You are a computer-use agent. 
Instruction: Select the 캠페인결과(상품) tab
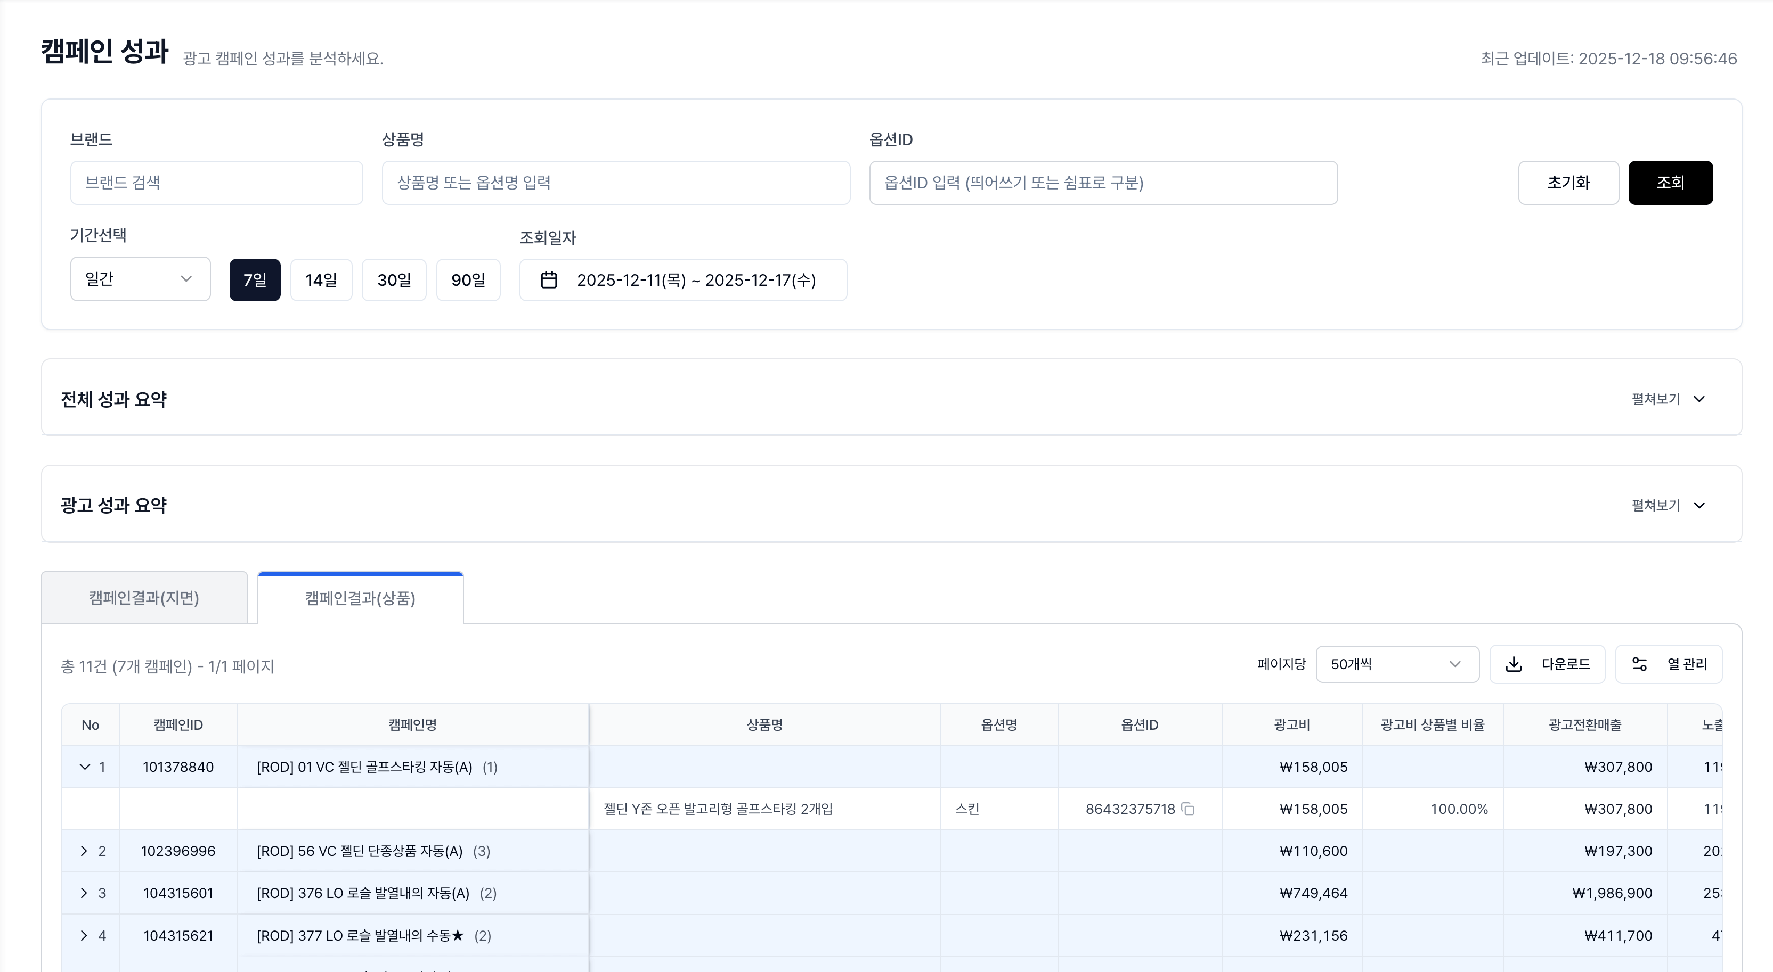(360, 598)
